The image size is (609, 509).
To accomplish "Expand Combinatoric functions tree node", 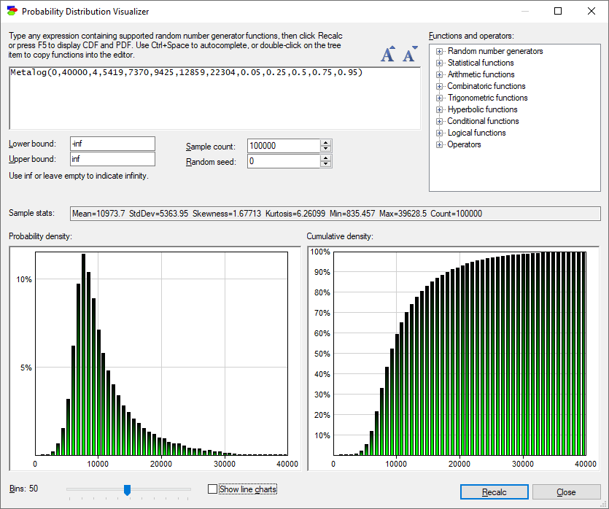I will pyautogui.click(x=439, y=86).
